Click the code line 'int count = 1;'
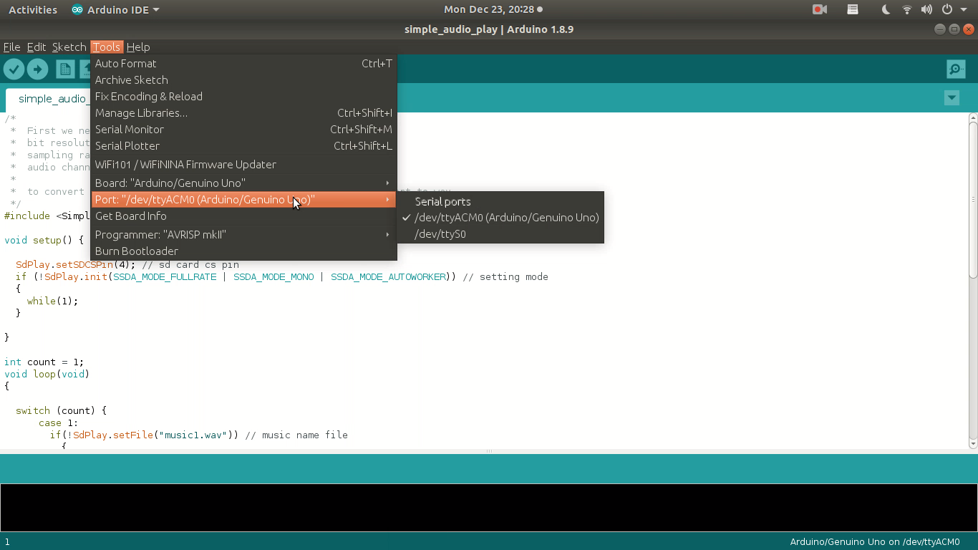Viewport: 978px width, 550px height. (44, 362)
